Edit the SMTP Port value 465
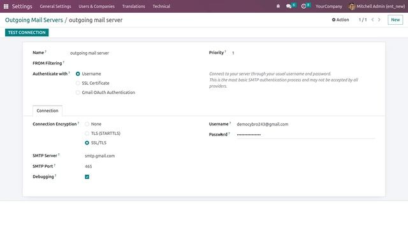 point(89,167)
